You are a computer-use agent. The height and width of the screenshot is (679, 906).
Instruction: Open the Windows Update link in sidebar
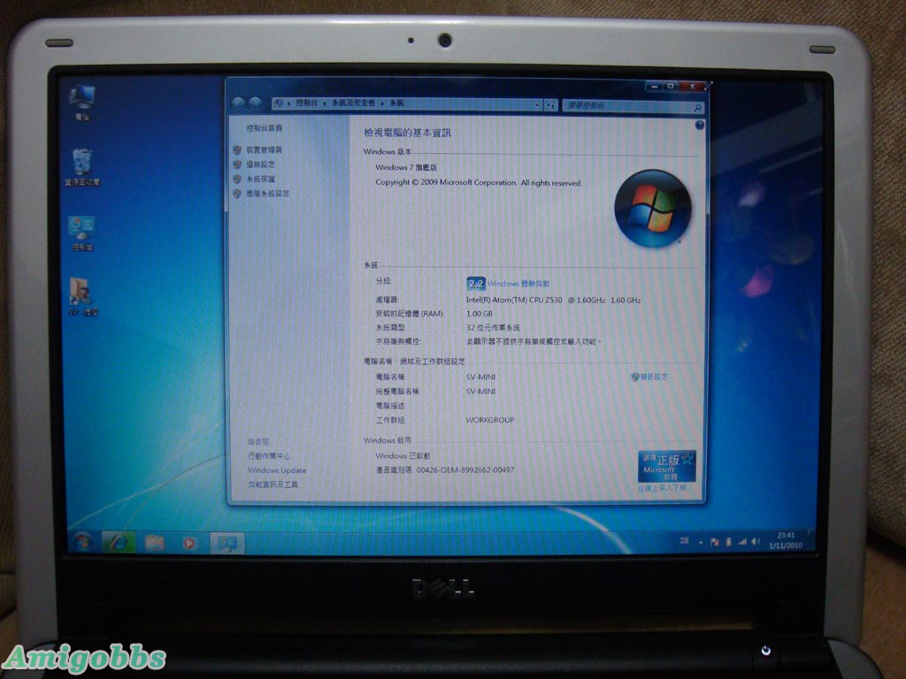click(277, 470)
